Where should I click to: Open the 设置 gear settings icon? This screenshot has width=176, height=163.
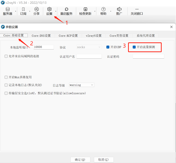[x=49, y=11]
